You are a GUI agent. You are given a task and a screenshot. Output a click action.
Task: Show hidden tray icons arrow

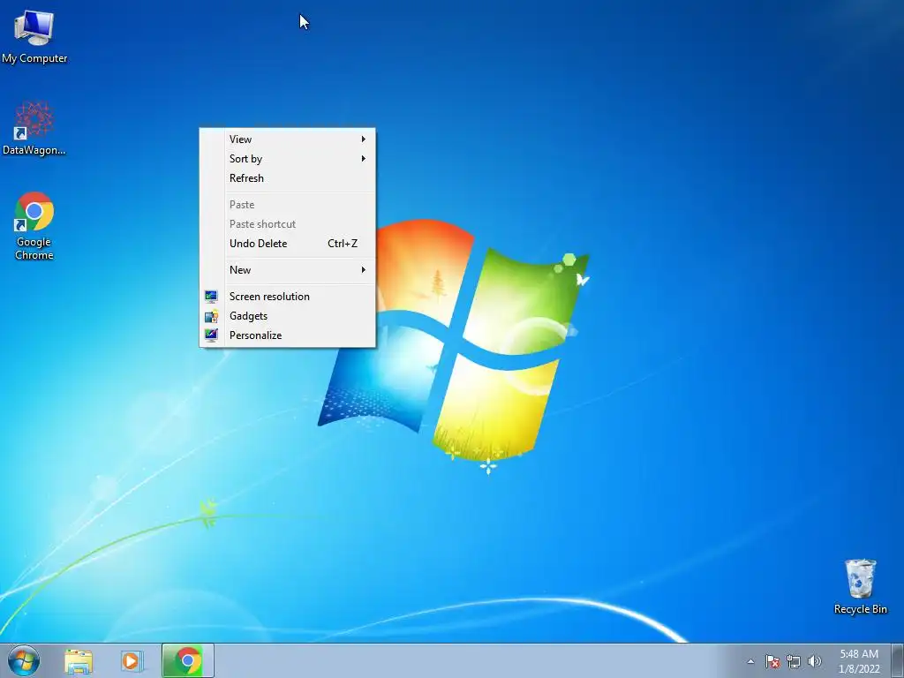click(750, 661)
